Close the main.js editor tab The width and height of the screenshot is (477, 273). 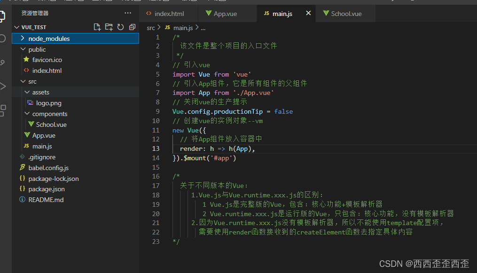pyautogui.click(x=308, y=13)
